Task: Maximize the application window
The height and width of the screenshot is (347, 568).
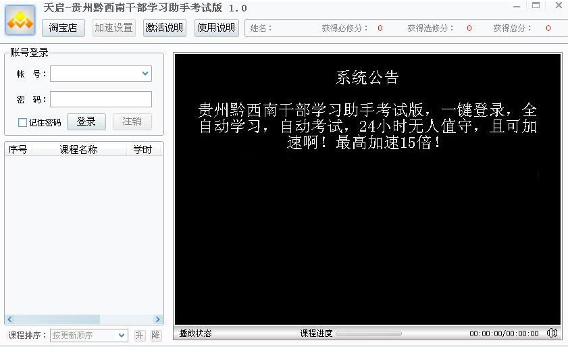Action: coord(536,5)
